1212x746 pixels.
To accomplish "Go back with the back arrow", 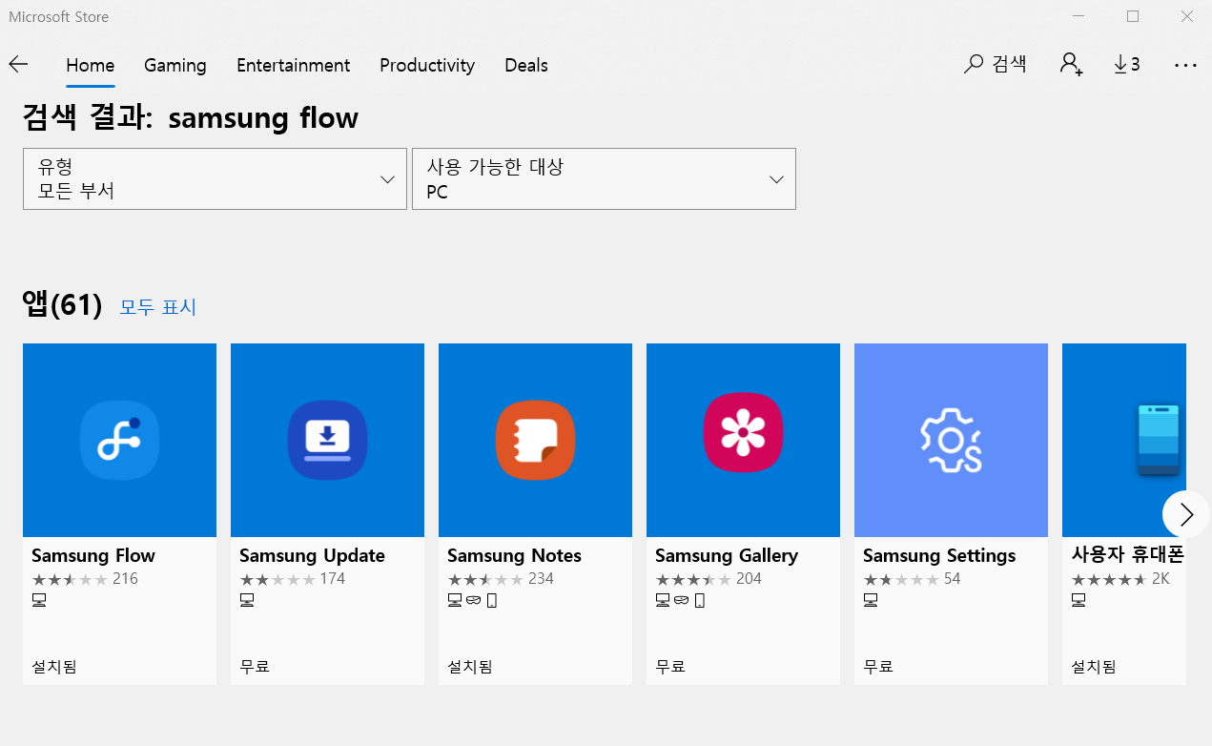I will [18, 65].
